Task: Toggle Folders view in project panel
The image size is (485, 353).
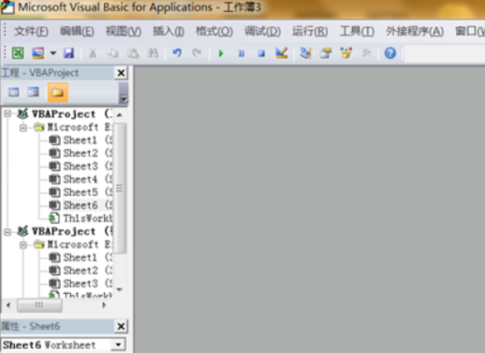Action: tap(58, 93)
